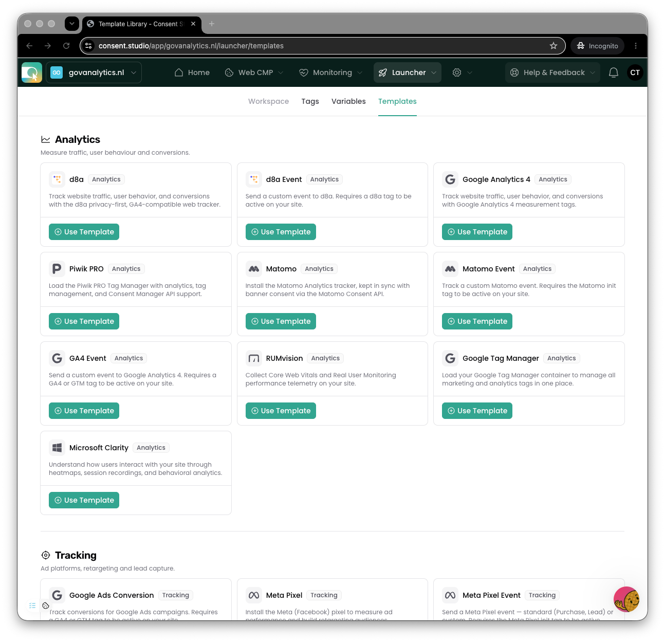
Task: Use Template for Piwik PRO
Action: pyautogui.click(x=84, y=321)
